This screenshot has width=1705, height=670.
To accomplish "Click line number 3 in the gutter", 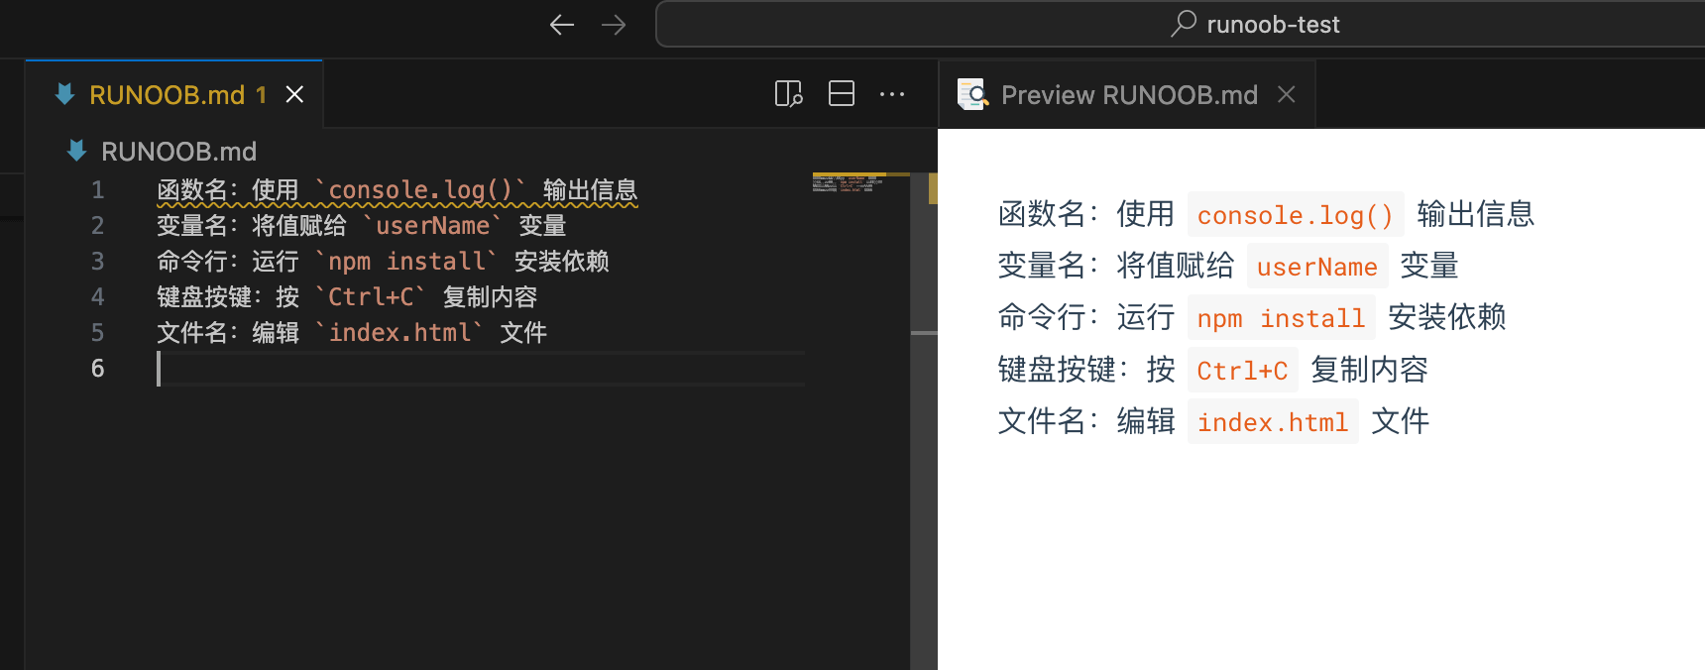I will [x=97, y=262].
